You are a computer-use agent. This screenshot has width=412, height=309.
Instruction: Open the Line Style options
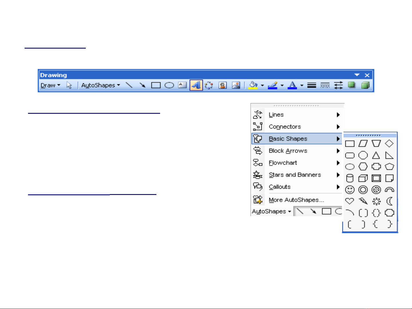[312, 85]
